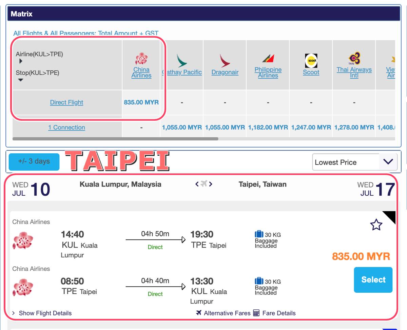Image resolution: width=407 pixels, height=330 pixels.
Task: Open Fare Details
Action: pos(279,313)
